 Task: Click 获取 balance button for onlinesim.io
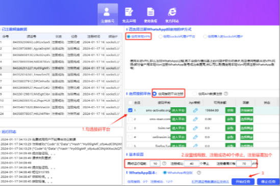(231, 137)
